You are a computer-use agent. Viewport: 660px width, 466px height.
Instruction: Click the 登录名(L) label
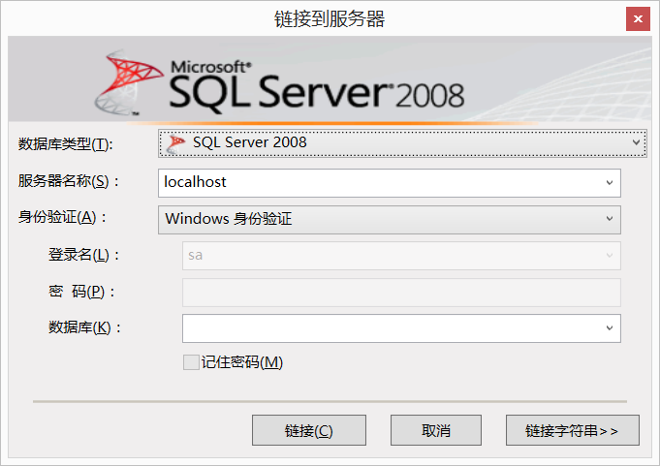tap(83, 255)
